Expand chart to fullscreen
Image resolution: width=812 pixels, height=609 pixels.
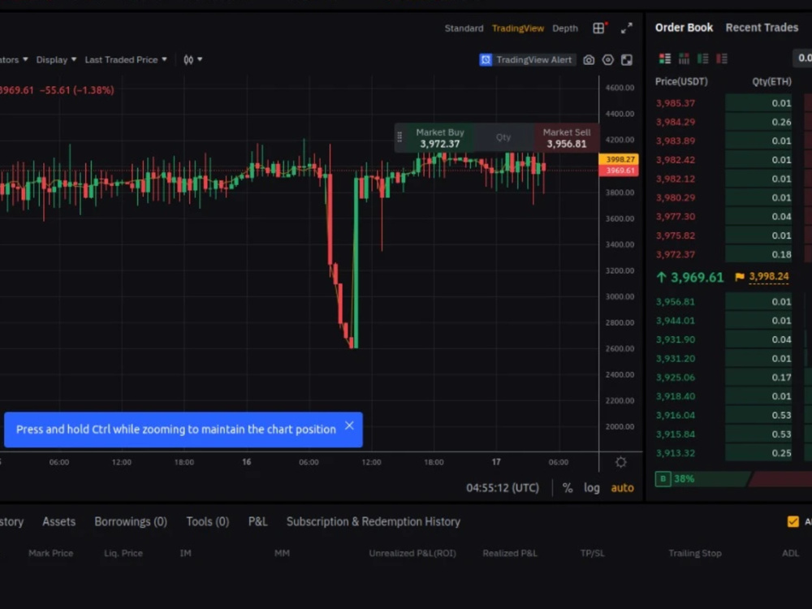coord(627,28)
